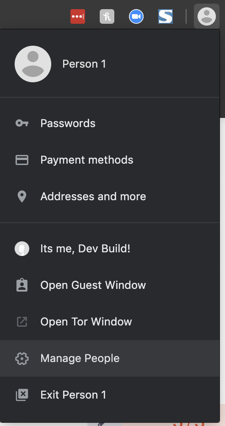Click the credit card icon

[22, 160]
